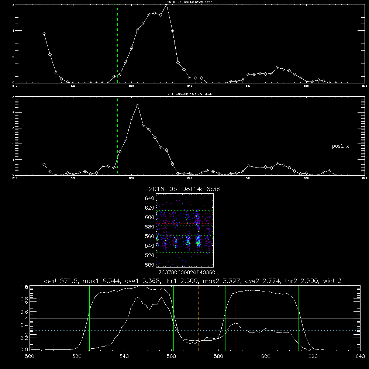
Task: Click the second plot title ending in "dusk"
Action: point(190,94)
